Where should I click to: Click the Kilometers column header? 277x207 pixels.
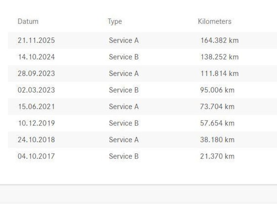click(x=214, y=21)
